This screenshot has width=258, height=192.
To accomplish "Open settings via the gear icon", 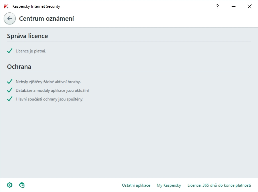I will pos(10,185).
